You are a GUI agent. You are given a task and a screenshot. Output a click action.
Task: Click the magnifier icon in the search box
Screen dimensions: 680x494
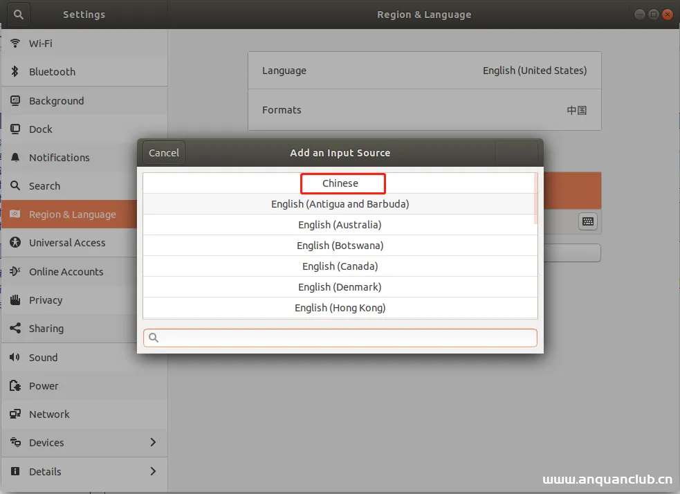pyautogui.click(x=153, y=338)
